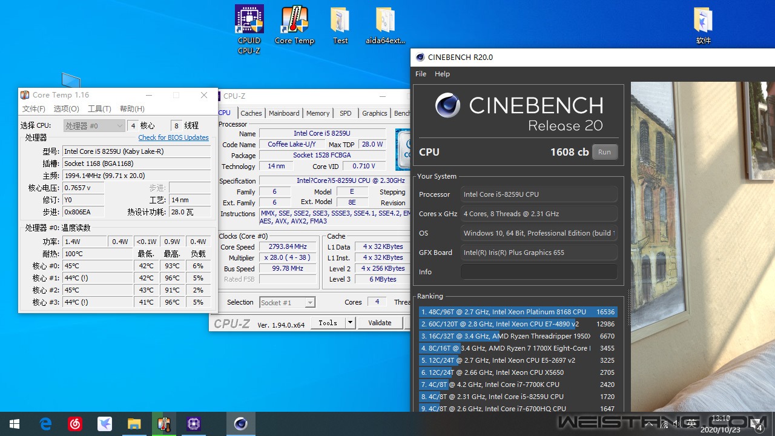Click the 功率 value 1.4W

(x=84, y=242)
